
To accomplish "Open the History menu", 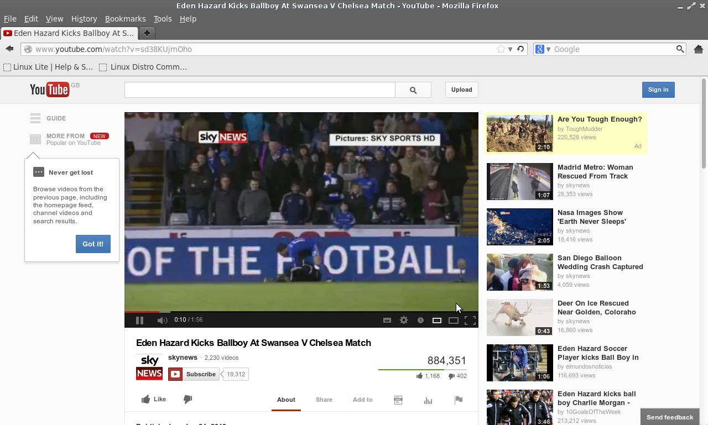I will [84, 19].
